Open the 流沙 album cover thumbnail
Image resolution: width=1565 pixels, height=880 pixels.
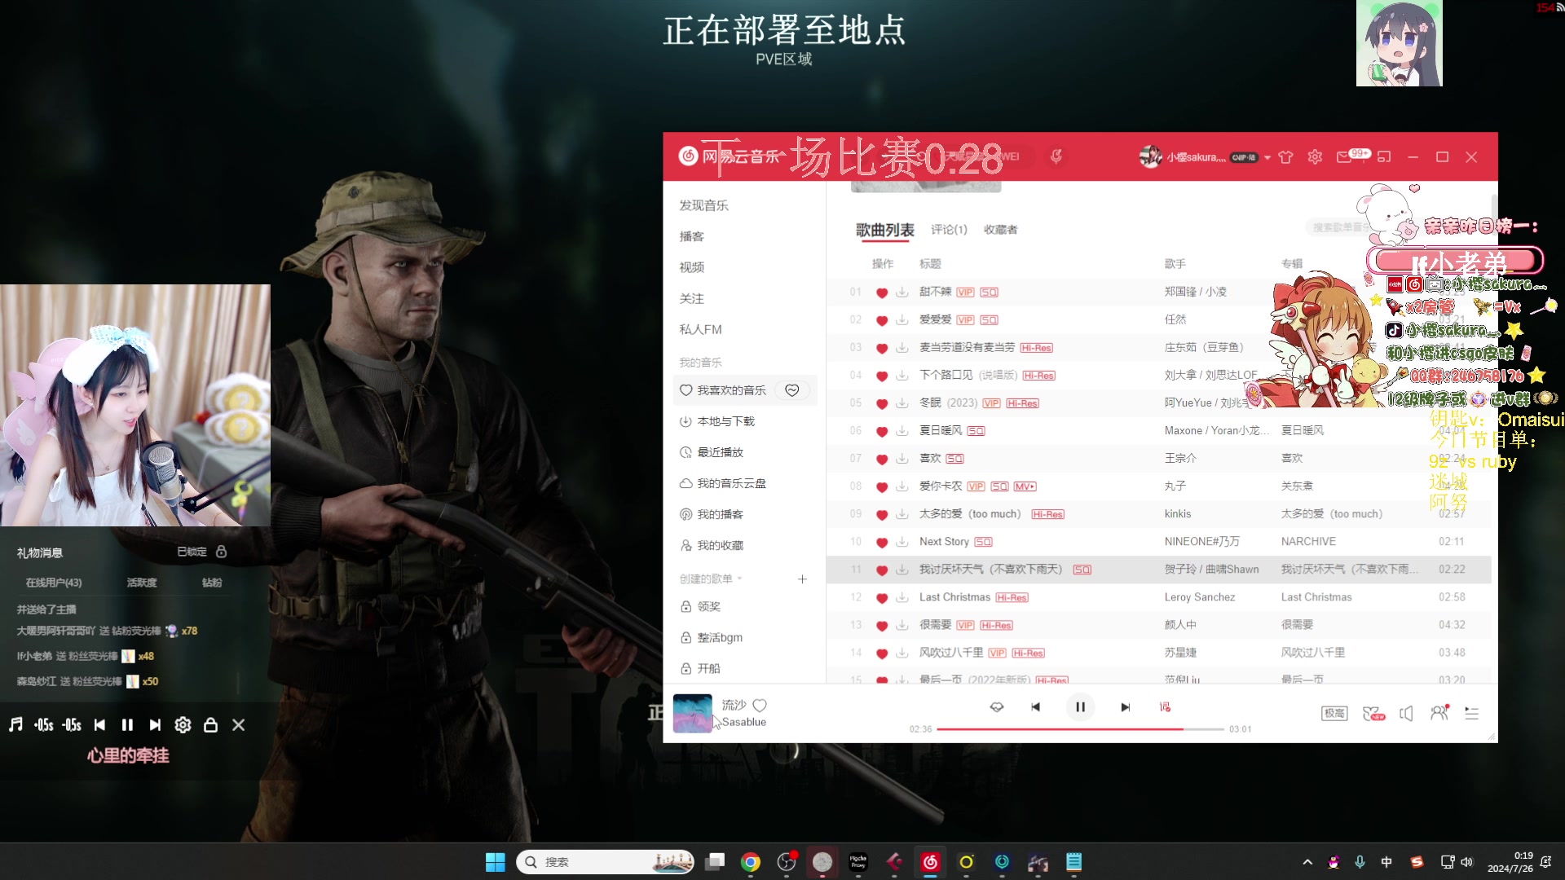click(x=692, y=714)
